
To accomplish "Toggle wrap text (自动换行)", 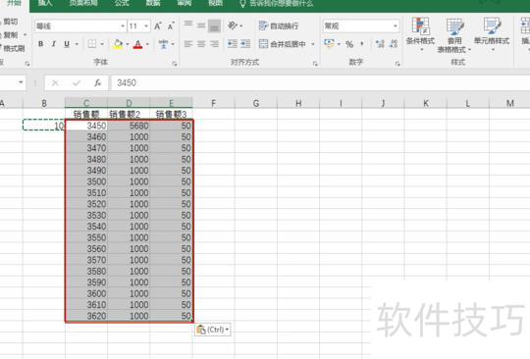I will click(x=279, y=26).
